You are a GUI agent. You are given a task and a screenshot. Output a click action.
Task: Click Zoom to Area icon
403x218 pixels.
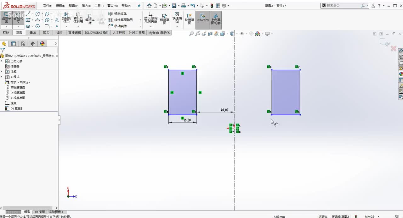197,34
